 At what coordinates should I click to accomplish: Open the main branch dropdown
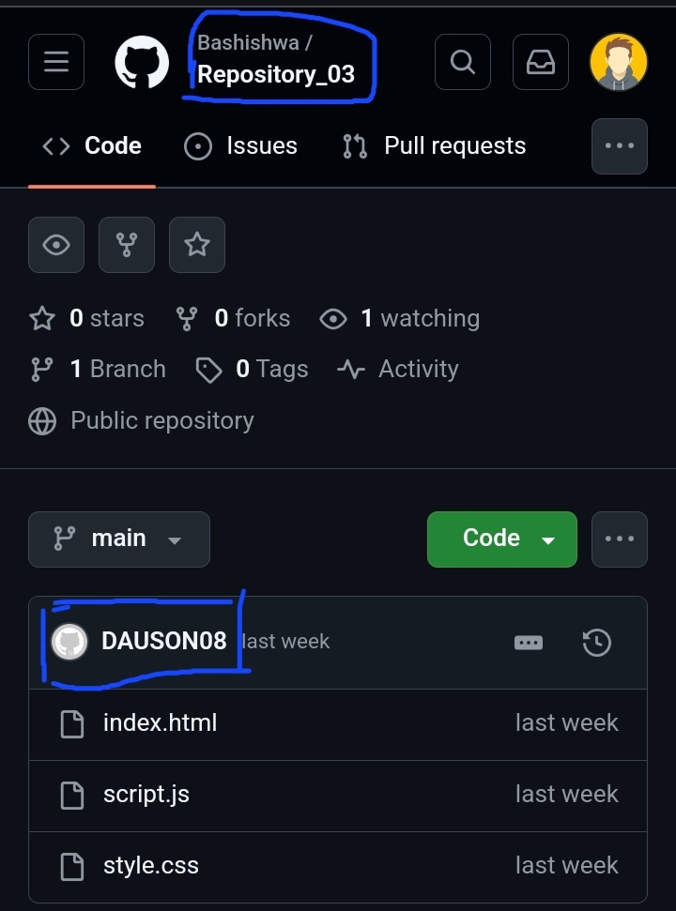click(118, 539)
